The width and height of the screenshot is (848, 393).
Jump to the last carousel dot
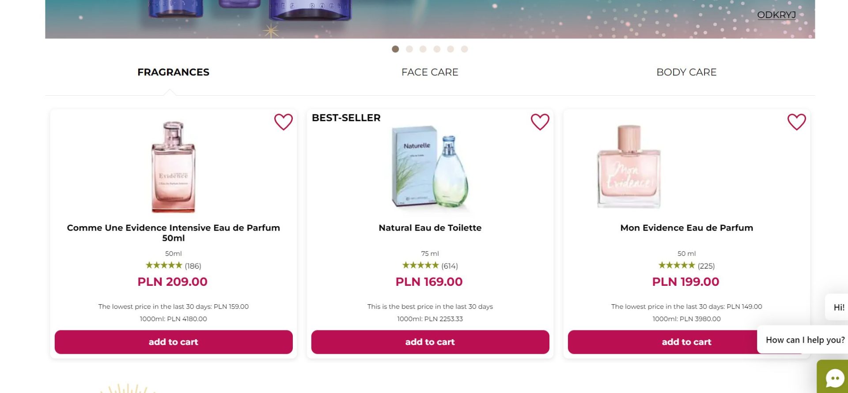(464, 49)
